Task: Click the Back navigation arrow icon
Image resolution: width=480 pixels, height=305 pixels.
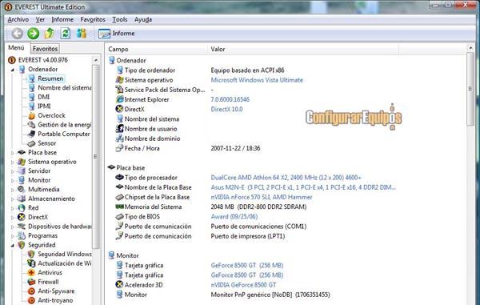Action: [x=17, y=34]
